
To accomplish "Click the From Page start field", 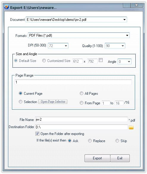I will (106, 103).
